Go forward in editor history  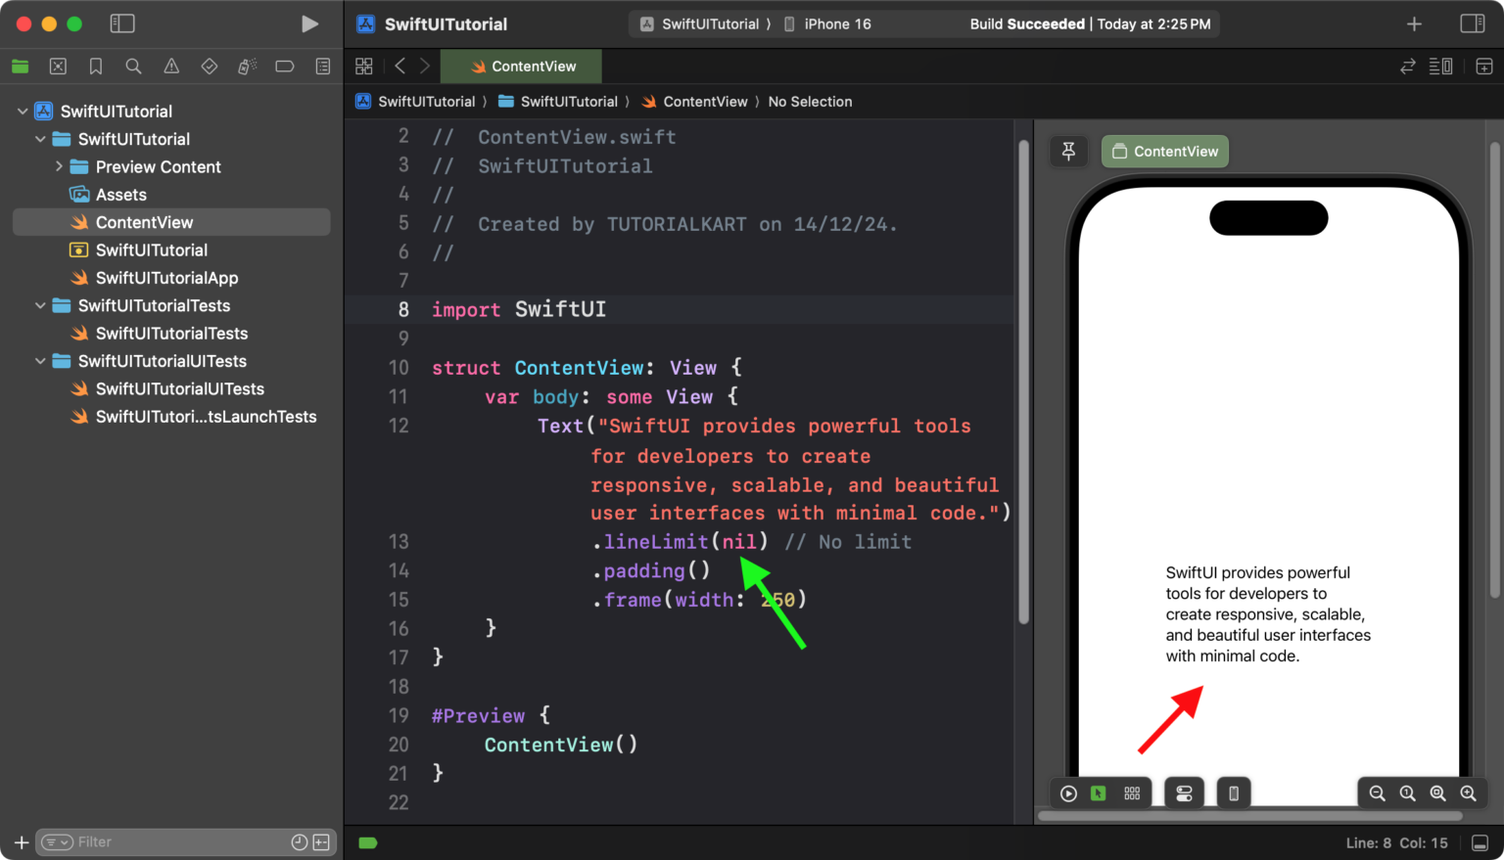click(425, 66)
